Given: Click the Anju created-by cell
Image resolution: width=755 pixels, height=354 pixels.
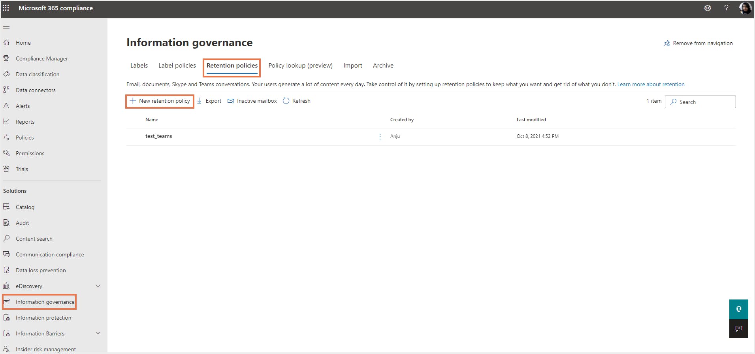Looking at the screenshot, I should (395, 136).
